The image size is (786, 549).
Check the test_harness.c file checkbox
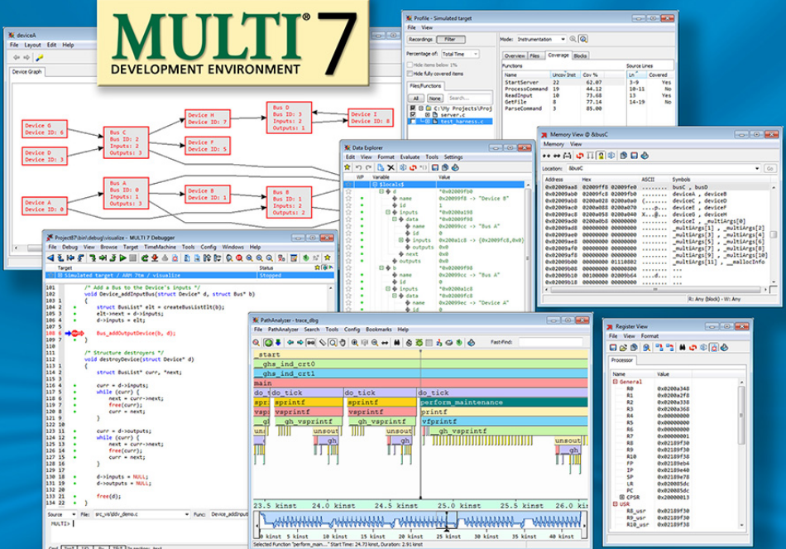pyautogui.click(x=413, y=121)
